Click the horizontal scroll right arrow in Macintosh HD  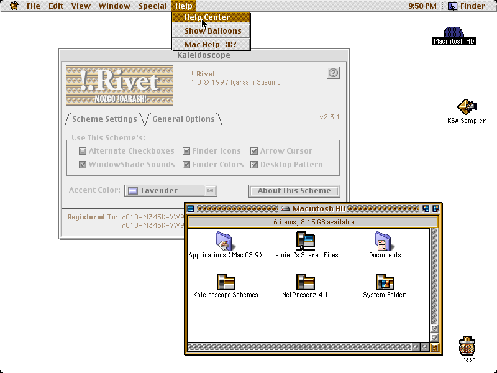coord(425,348)
